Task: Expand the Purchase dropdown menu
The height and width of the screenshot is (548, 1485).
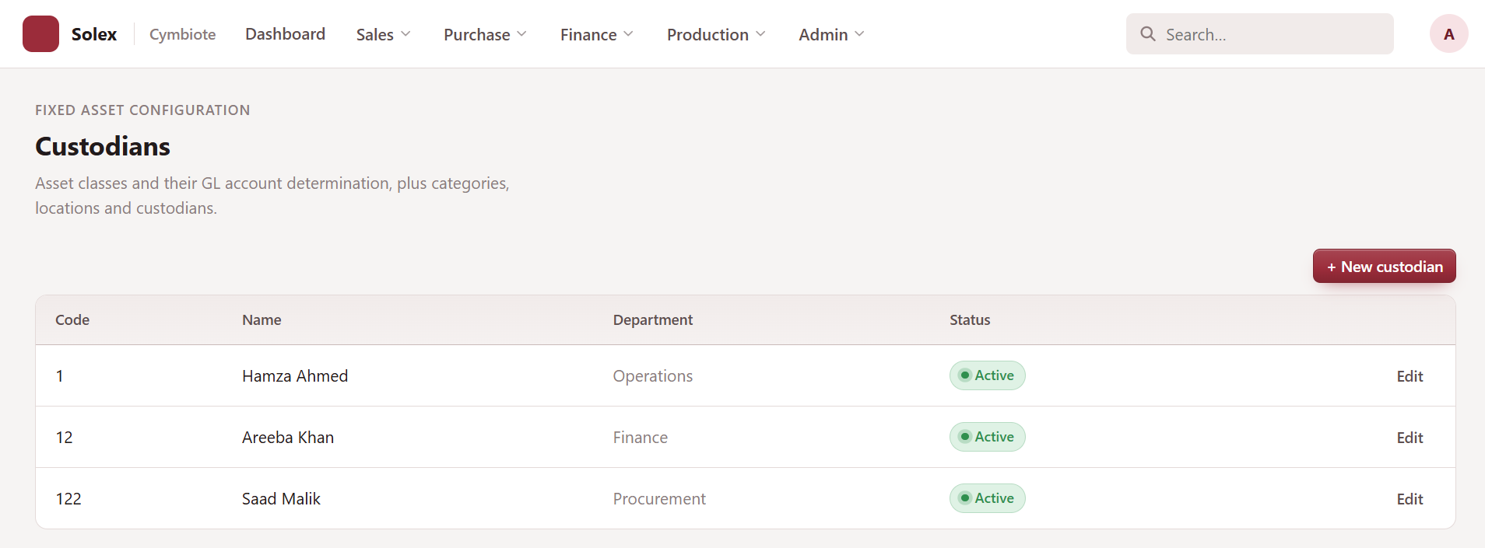Action: click(x=485, y=34)
